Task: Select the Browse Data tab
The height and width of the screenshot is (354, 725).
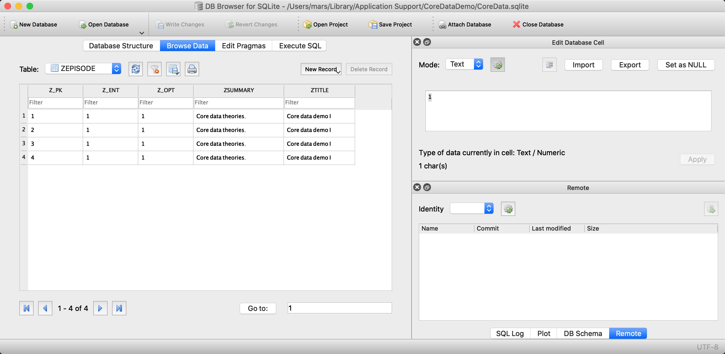Action: (x=187, y=46)
